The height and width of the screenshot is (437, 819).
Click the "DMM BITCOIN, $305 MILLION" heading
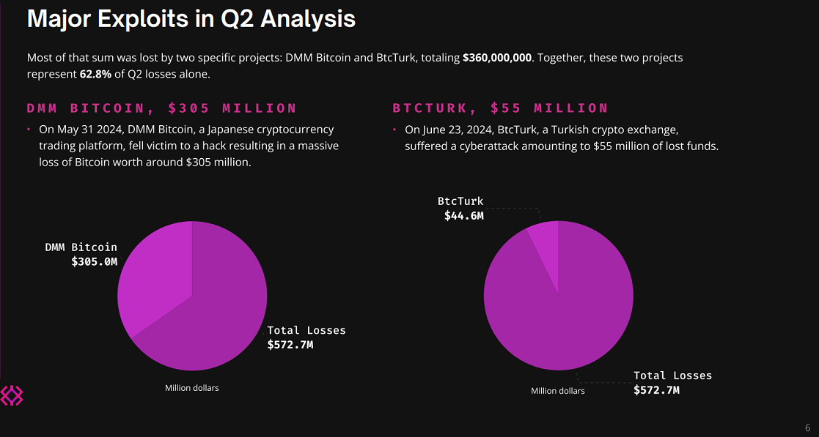click(162, 108)
